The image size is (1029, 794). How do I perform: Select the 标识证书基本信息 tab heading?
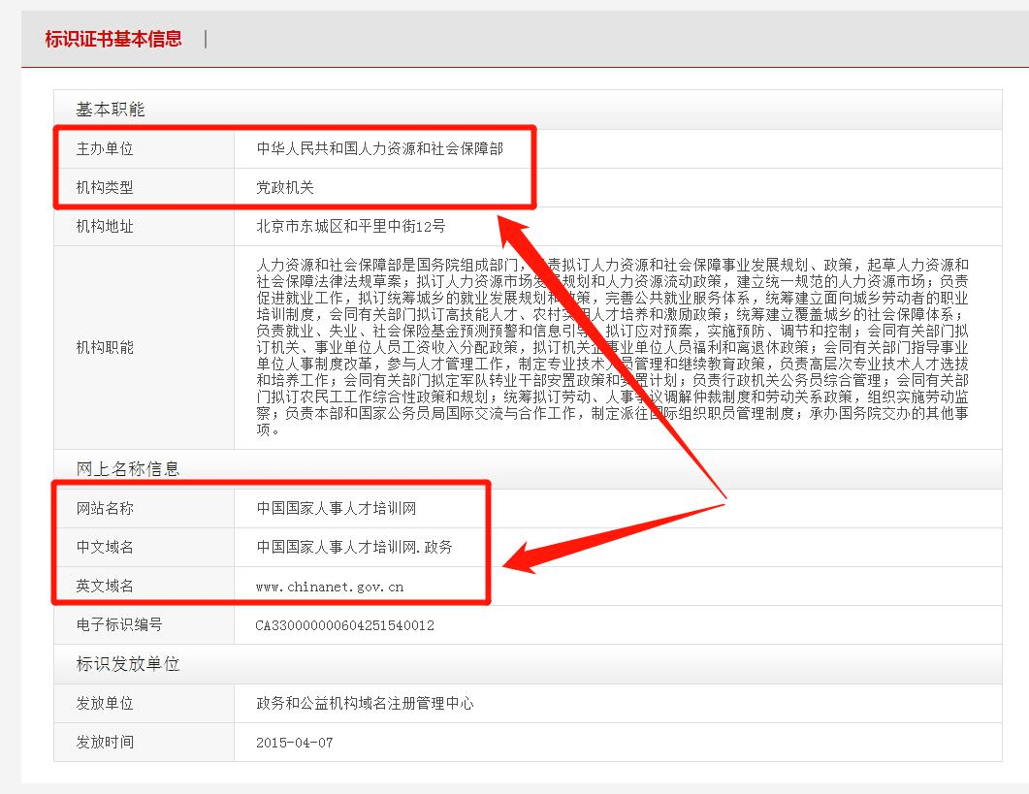coord(113,39)
